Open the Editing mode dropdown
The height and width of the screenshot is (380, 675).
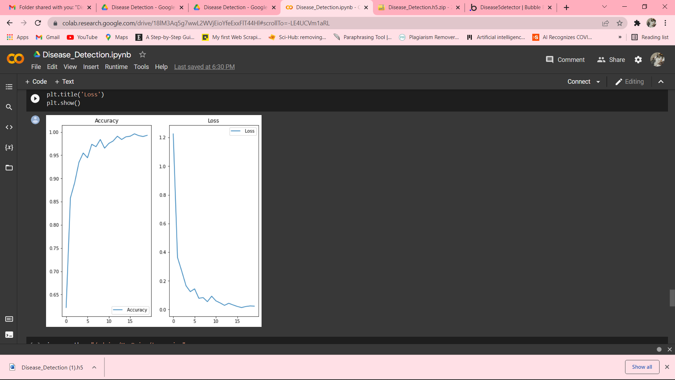click(630, 82)
